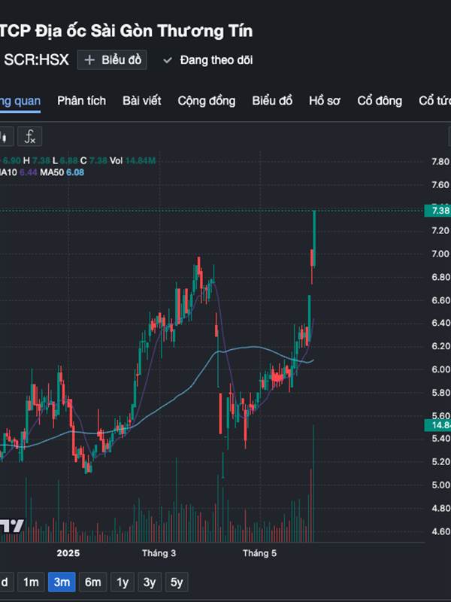Click the SCR:HSX ticker symbol

tap(36, 60)
